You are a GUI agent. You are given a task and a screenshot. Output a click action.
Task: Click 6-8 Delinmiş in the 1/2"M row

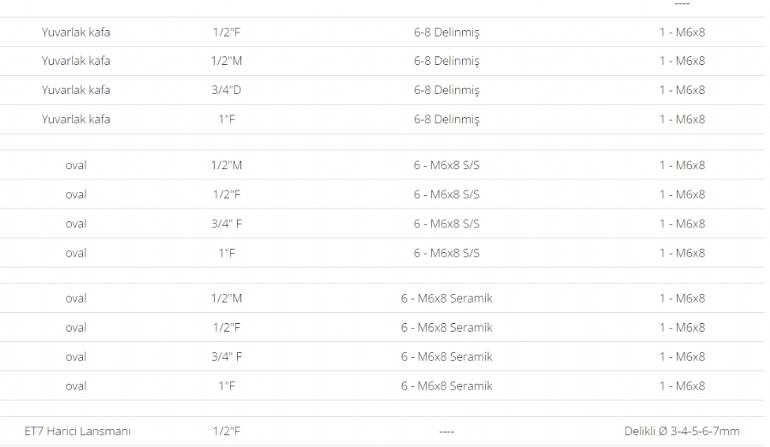447,61
